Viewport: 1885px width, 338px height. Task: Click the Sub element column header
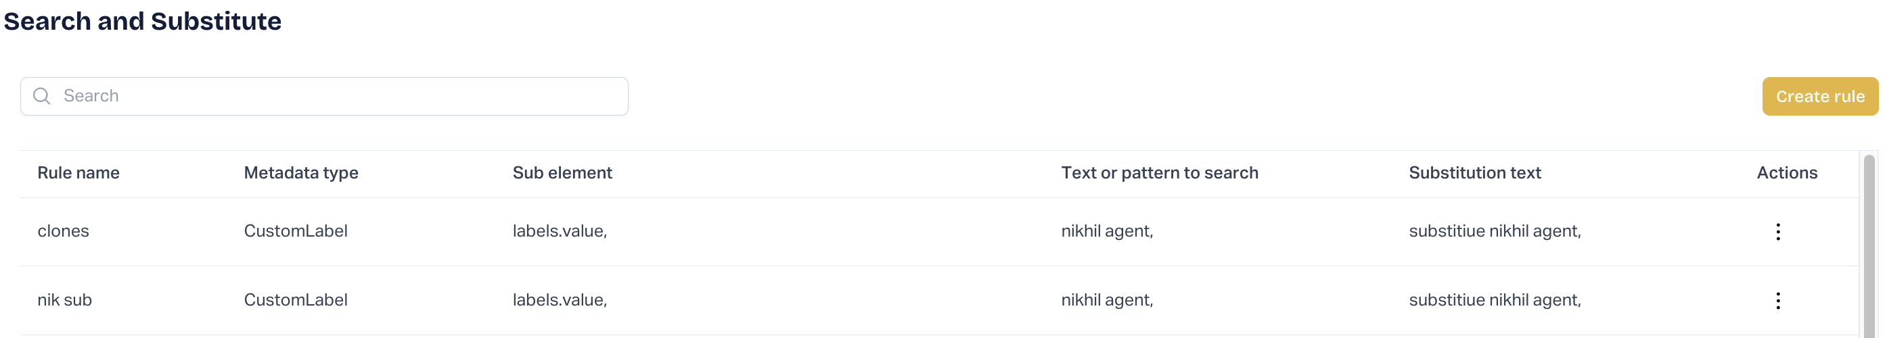(x=562, y=172)
